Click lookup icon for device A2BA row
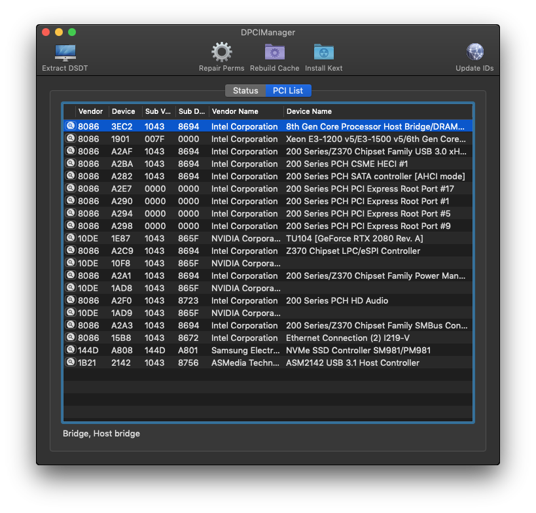The width and height of the screenshot is (536, 513). point(71,163)
